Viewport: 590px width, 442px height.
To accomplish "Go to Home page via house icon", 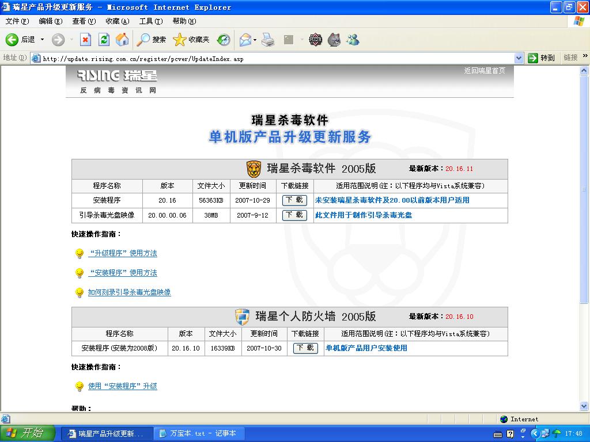I will pyautogui.click(x=122, y=40).
